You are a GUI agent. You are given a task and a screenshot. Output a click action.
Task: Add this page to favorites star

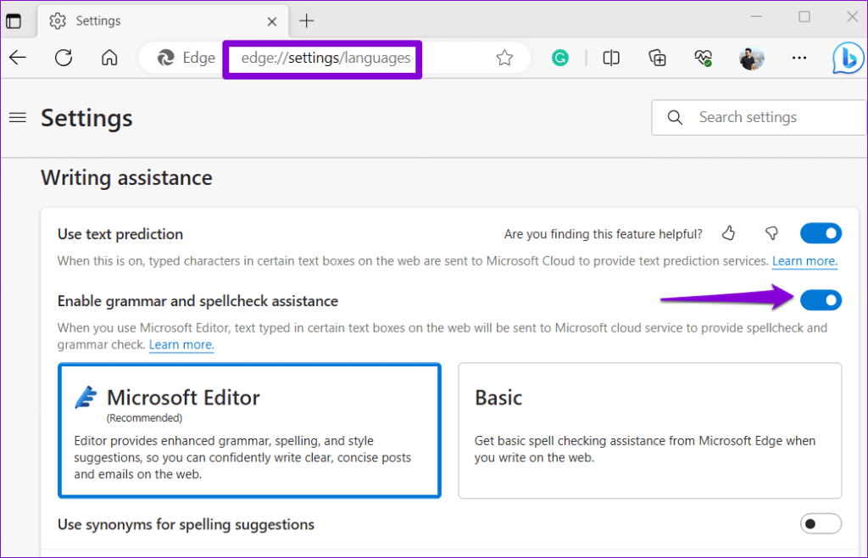(504, 58)
